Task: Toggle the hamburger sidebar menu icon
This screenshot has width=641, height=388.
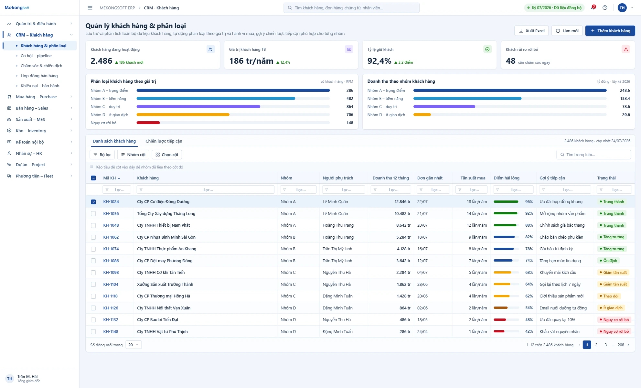Action: [x=90, y=8]
